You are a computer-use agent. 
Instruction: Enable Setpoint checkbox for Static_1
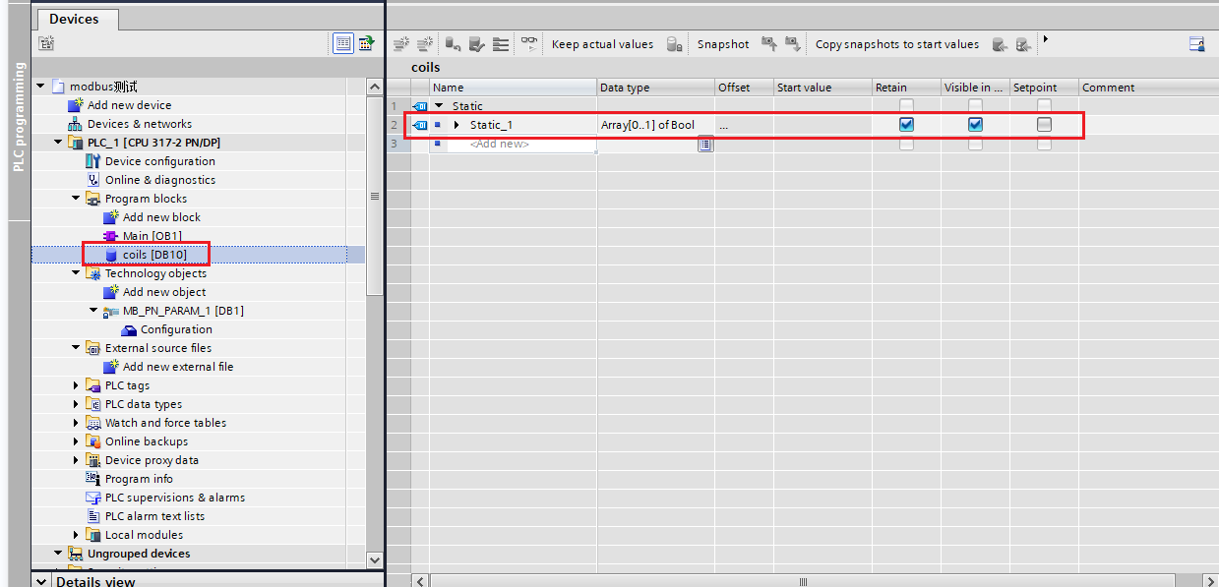(x=1044, y=125)
